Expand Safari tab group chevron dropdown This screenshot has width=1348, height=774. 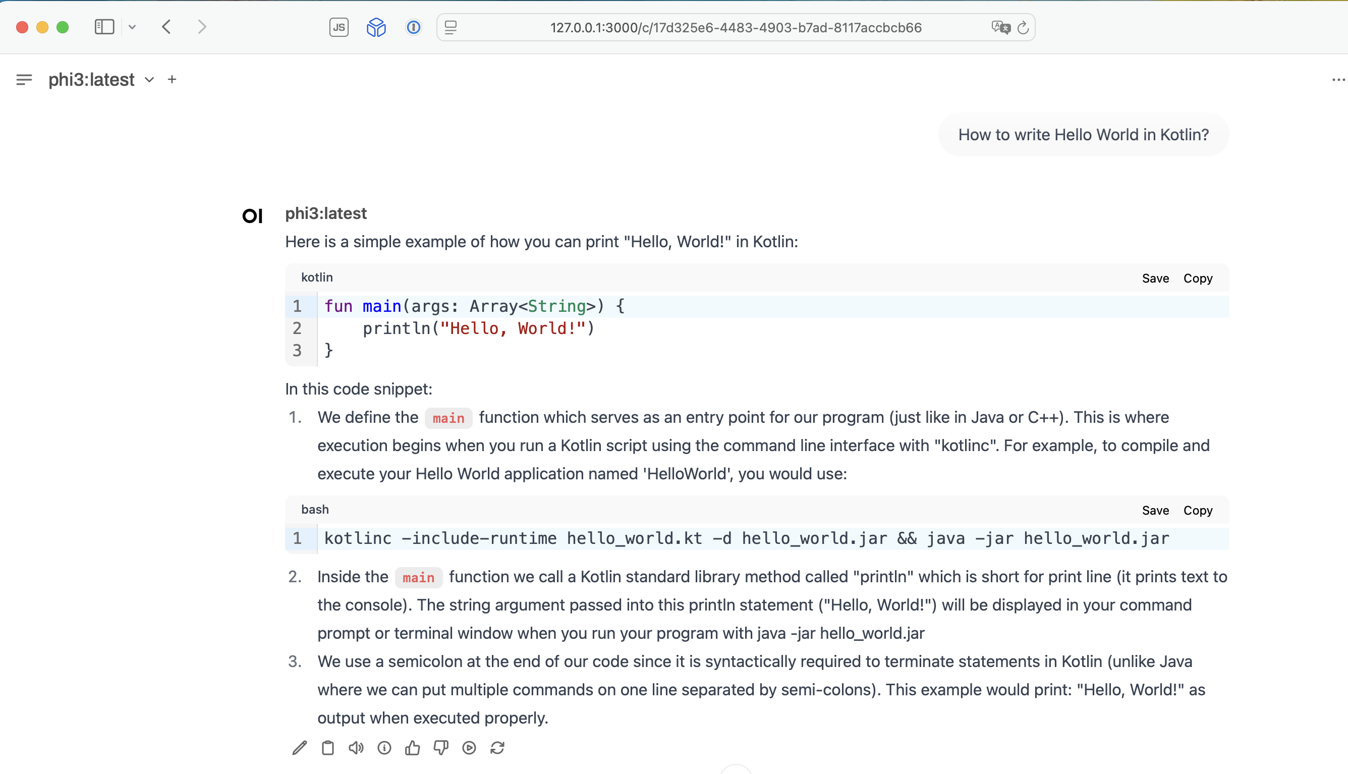click(x=132, y=27)
